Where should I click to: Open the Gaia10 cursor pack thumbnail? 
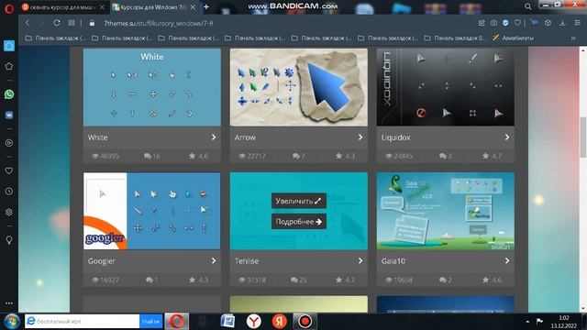[446, 211]
